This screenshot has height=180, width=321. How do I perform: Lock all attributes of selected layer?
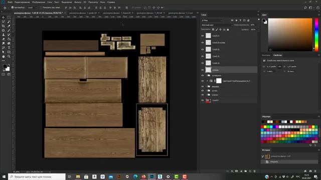pos(228,29)
